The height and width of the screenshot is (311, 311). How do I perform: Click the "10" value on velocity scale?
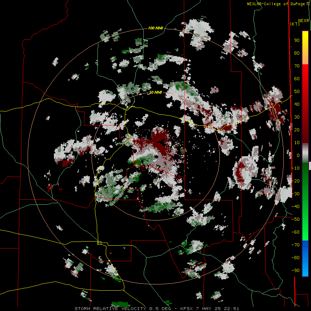coord(297,143)
